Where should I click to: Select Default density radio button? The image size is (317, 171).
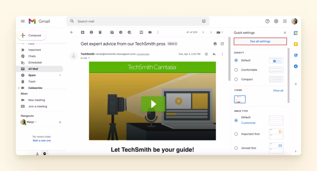(x=236, y=60)
